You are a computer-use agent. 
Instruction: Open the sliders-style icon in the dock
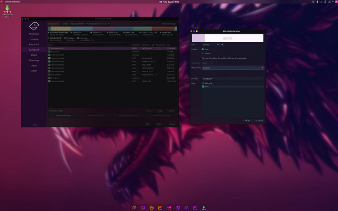[169, 207]
